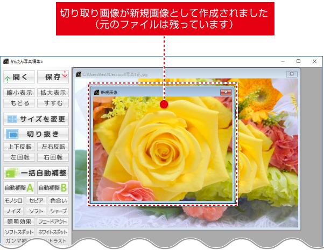Run 一括自動補整 batch auto correction
The width and height of the screenshot is (324, 250).
point(36,173)
